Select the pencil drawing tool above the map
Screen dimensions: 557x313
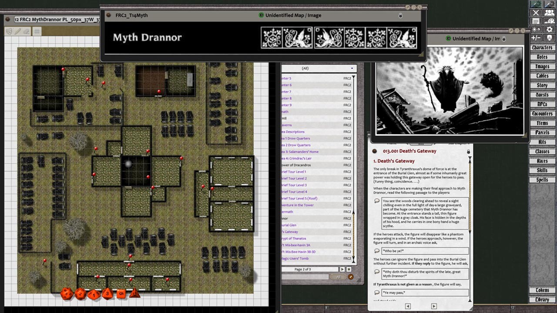[x=17, y=30]
